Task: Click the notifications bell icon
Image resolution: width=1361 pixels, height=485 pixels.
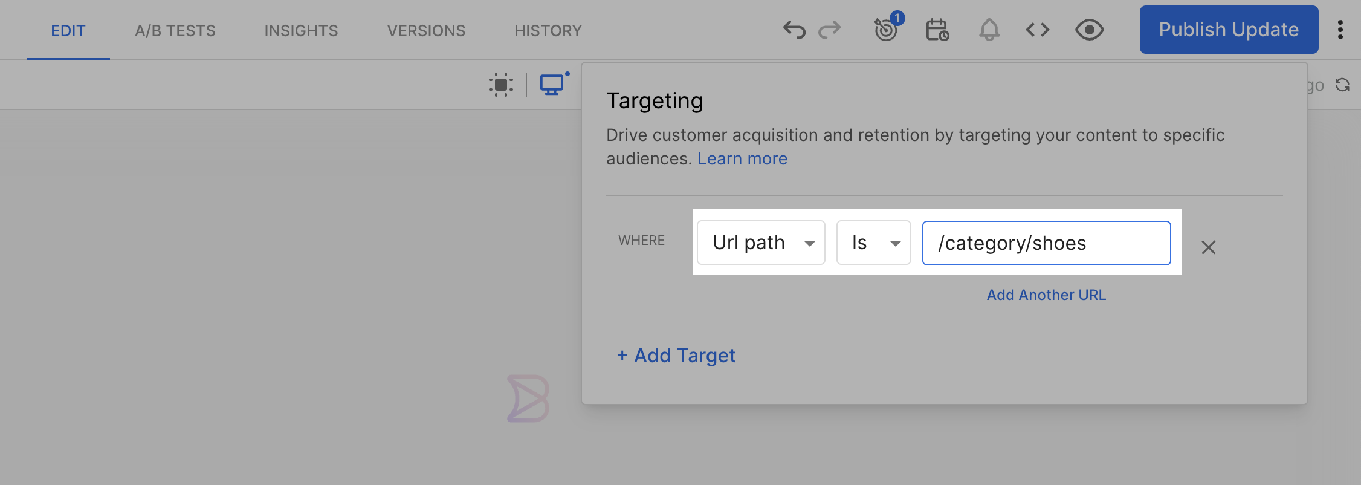Action: [989, 30]
